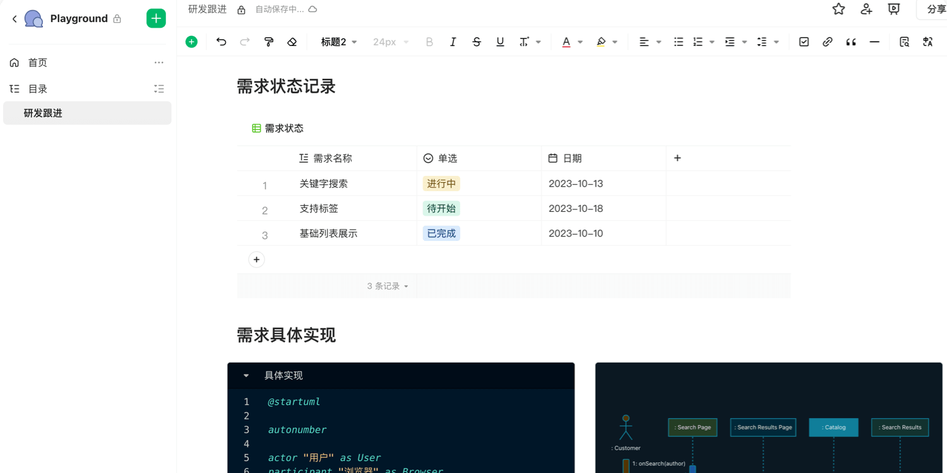Open find and replace icon
This screenshot has height=473, width=947.
pos(904,42)
